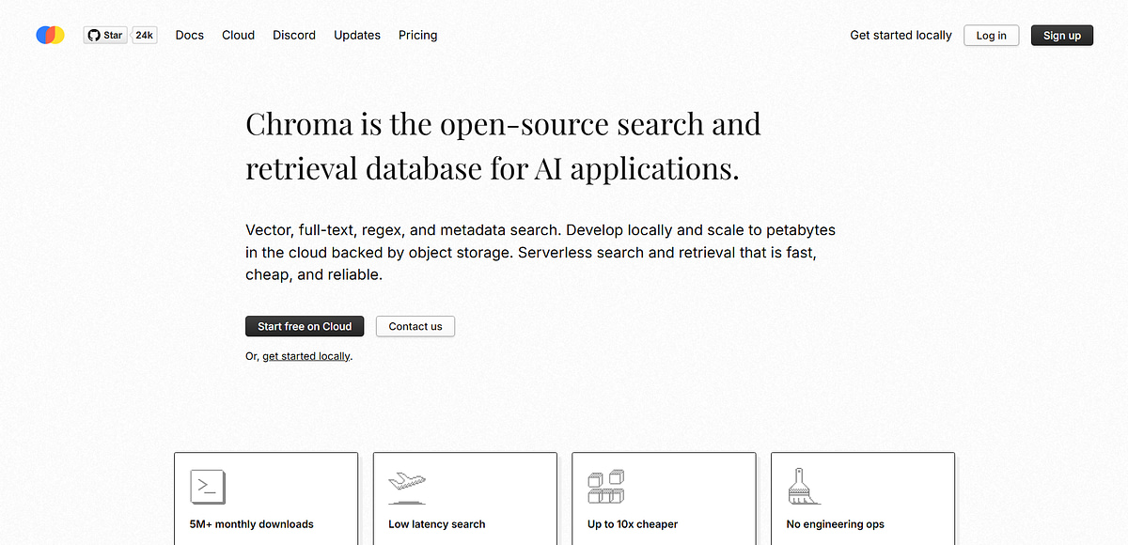This screenshot has height=545, width=1128.
Task: Click the stacked cubes cheaper icon
Action: click(606, 487)
